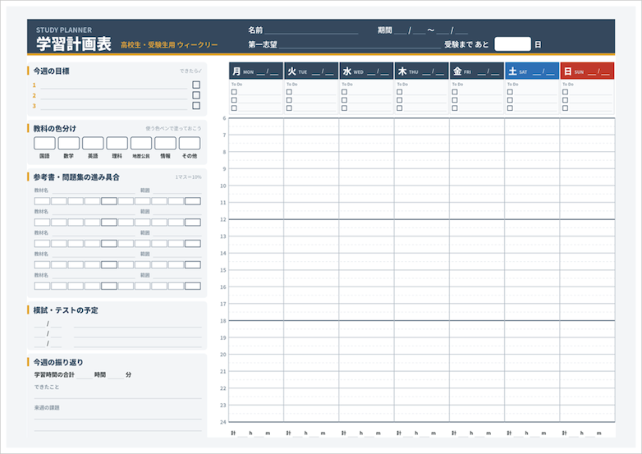
Task: Click the color box above 地歴公民
Action: [141, 144]
